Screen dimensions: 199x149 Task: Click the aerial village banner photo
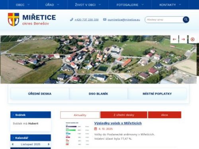[x=98, y=60]
